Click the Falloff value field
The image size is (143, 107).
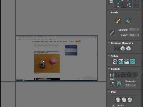[x=133, y=35]
